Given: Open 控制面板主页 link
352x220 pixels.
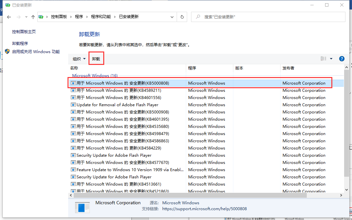Looking at the screenshot, I should click(24, 32).
